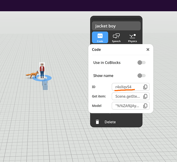Copy the Get item Scene.getItem code
Screen dimensions: 177x162
[x=145, y=96]
